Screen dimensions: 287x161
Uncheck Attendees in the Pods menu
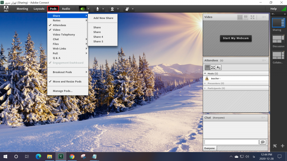pos(60,25)
